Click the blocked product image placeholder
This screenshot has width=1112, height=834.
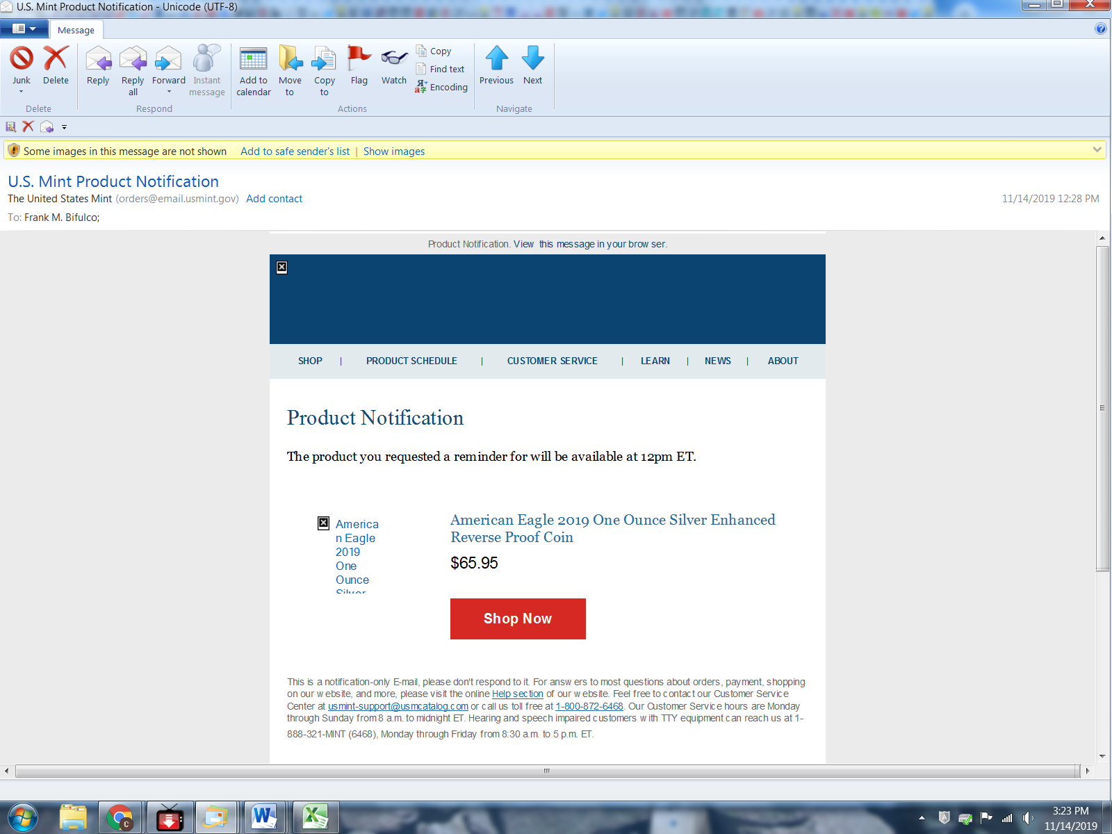click(x=323, y=523)
